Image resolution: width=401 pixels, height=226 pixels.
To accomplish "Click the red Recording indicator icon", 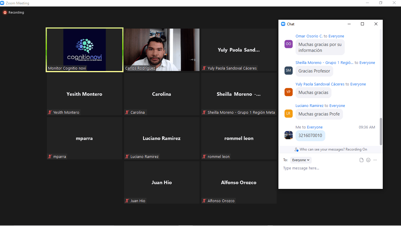I will click(5, 12).
